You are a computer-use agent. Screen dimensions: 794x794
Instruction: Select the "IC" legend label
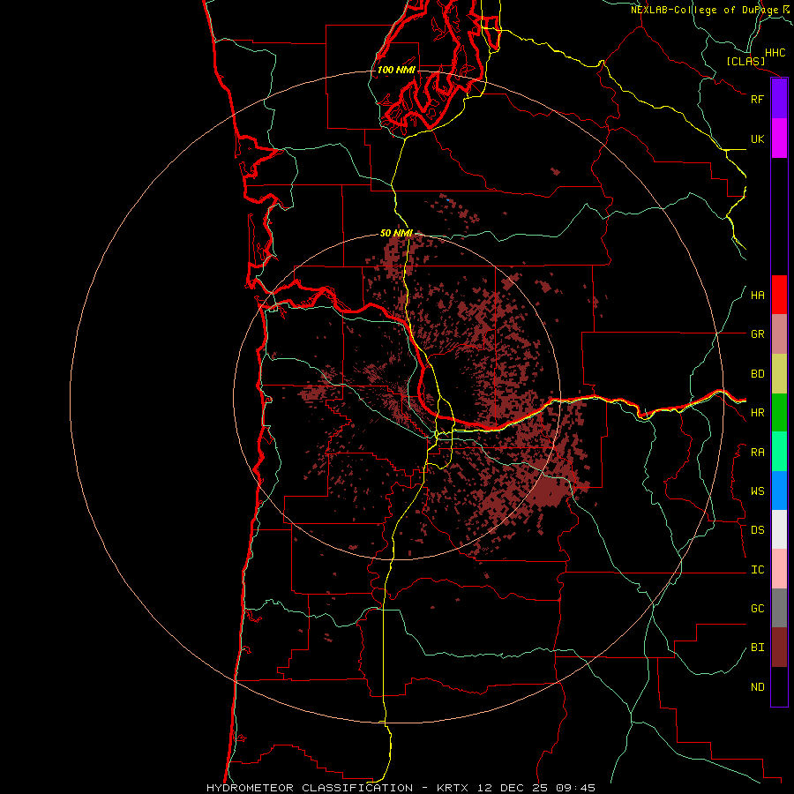757,570
